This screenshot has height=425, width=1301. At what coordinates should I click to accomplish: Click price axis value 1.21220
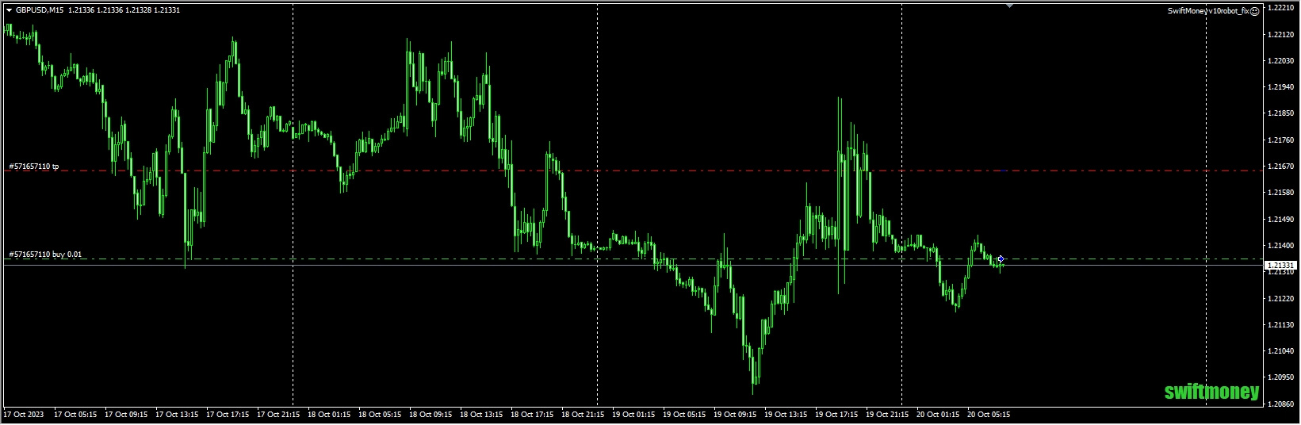[x=1281, y=299]
